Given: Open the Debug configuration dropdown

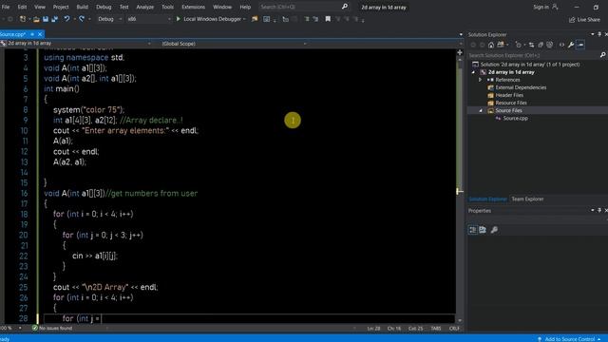Looking at the screenshot, I should click(x=109, y=19).
